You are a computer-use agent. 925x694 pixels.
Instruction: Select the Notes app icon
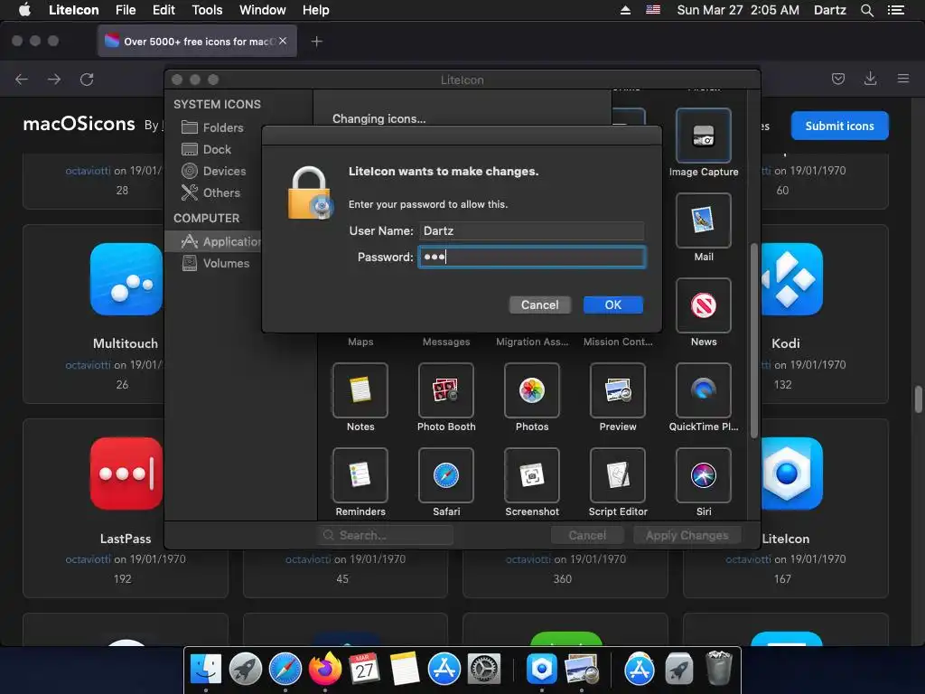click(x=360, y=390)
